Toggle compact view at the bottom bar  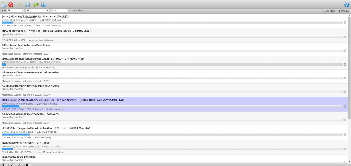pos(27,165)
